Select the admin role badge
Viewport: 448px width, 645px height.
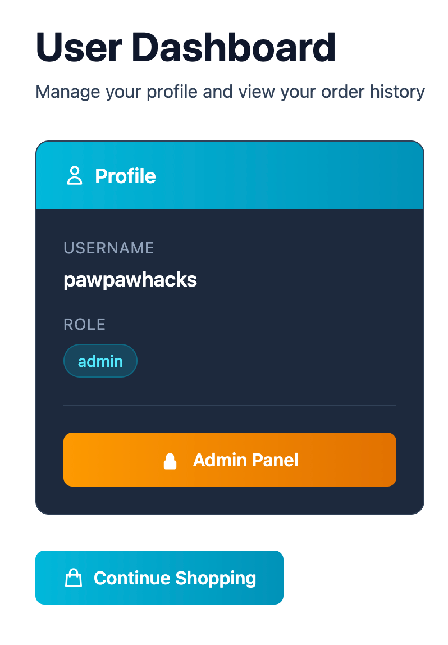click(100, 361)
